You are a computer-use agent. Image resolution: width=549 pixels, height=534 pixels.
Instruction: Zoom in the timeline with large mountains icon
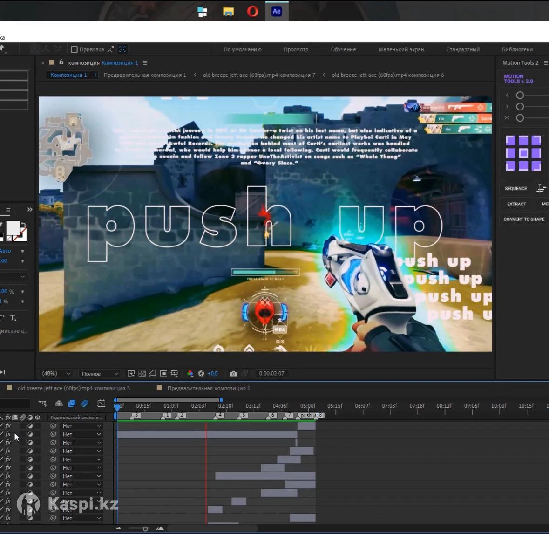[x=160, y=528]
